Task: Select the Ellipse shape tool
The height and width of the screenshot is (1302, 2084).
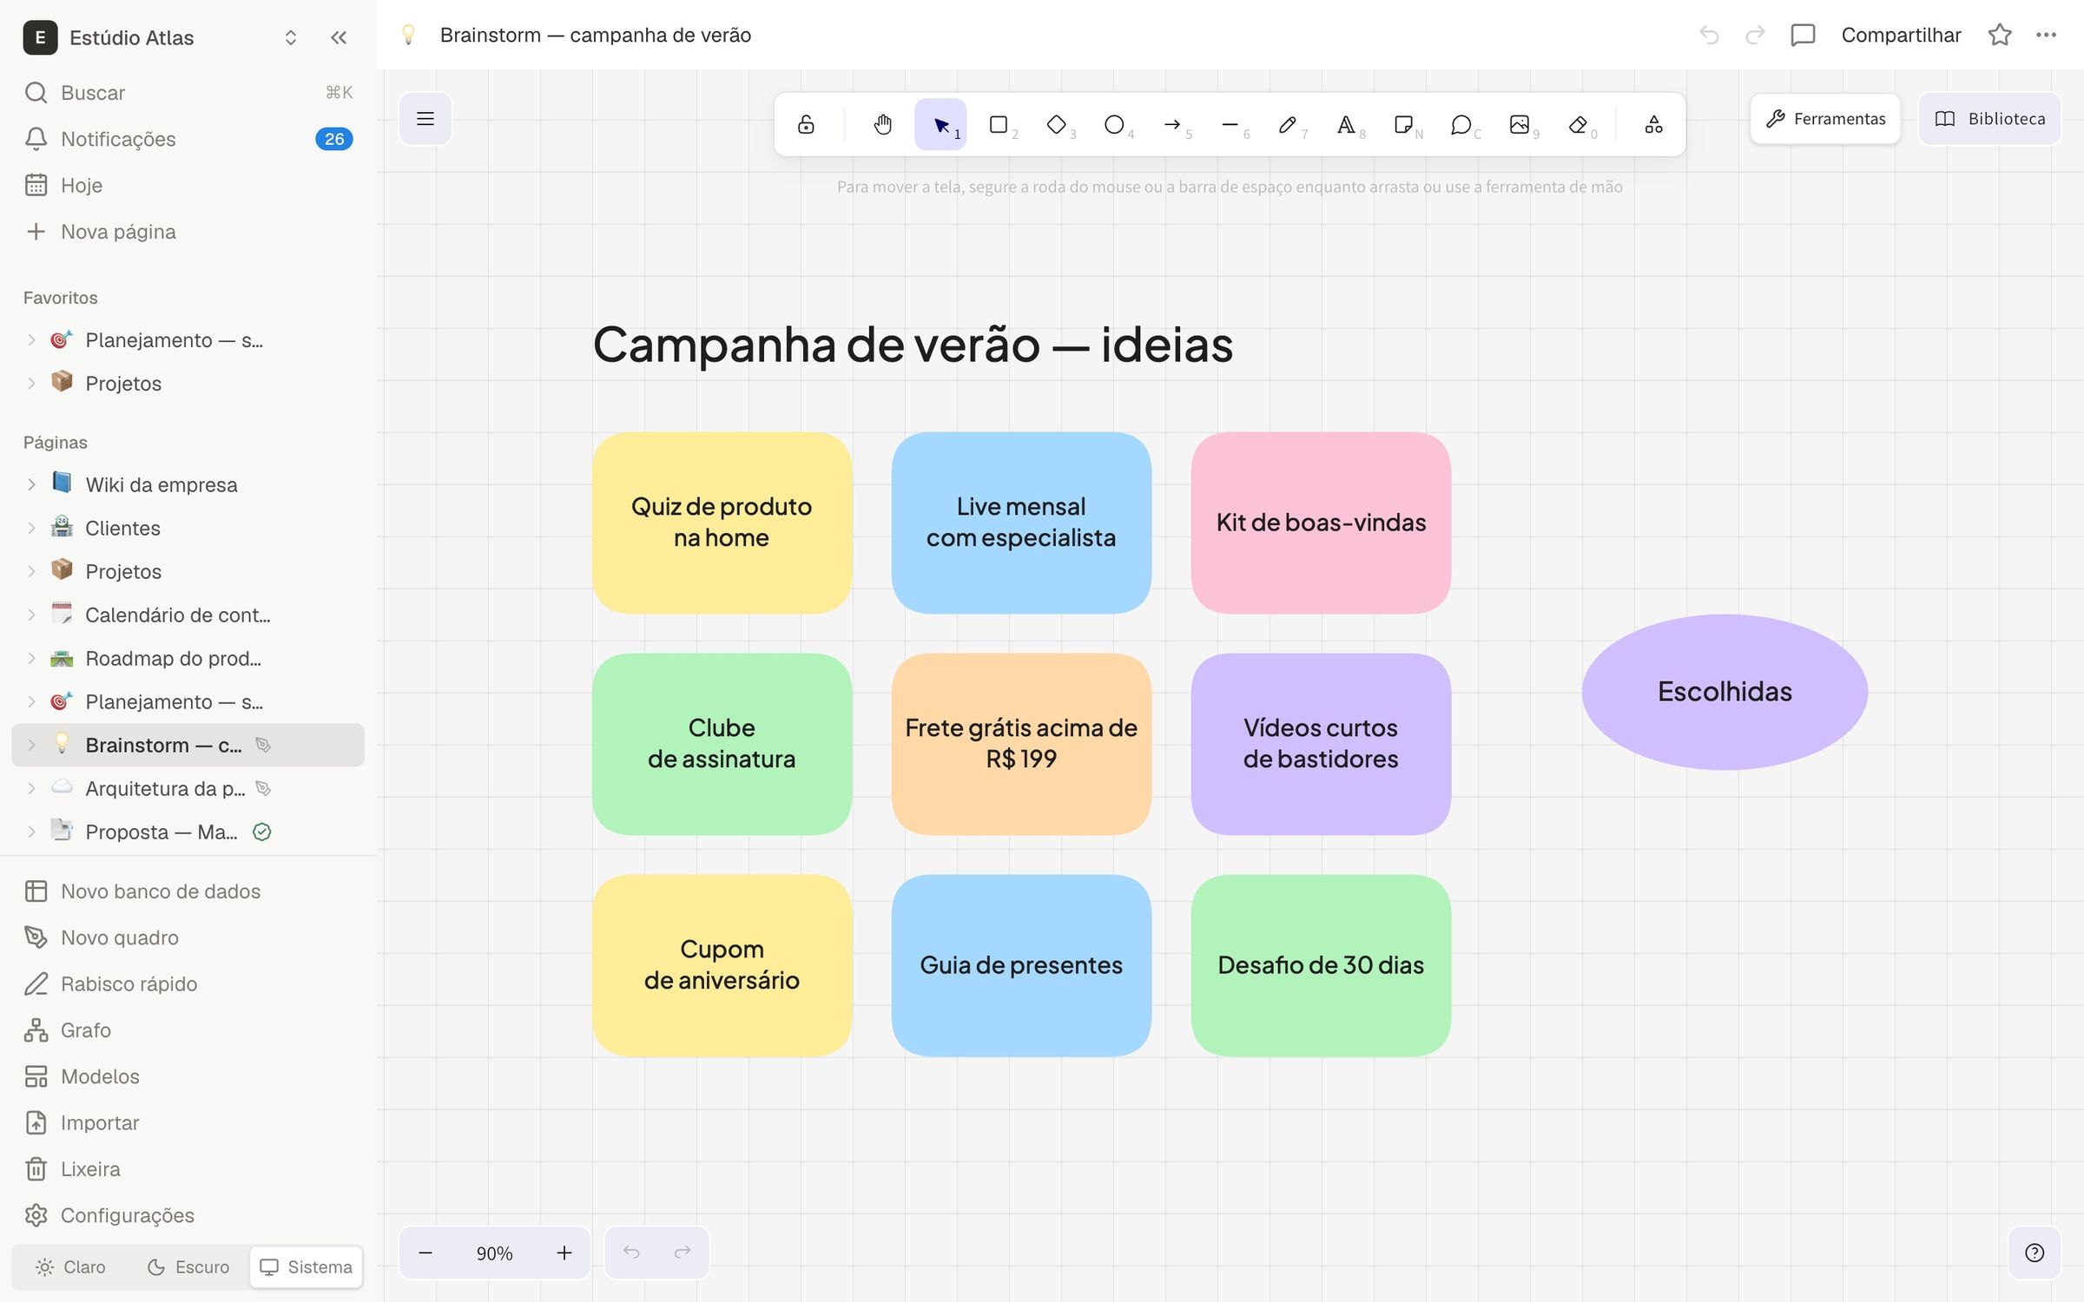Action: pos(1114,124)
